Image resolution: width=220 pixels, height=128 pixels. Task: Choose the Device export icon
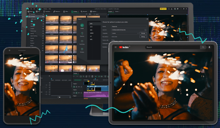[82, 33]
